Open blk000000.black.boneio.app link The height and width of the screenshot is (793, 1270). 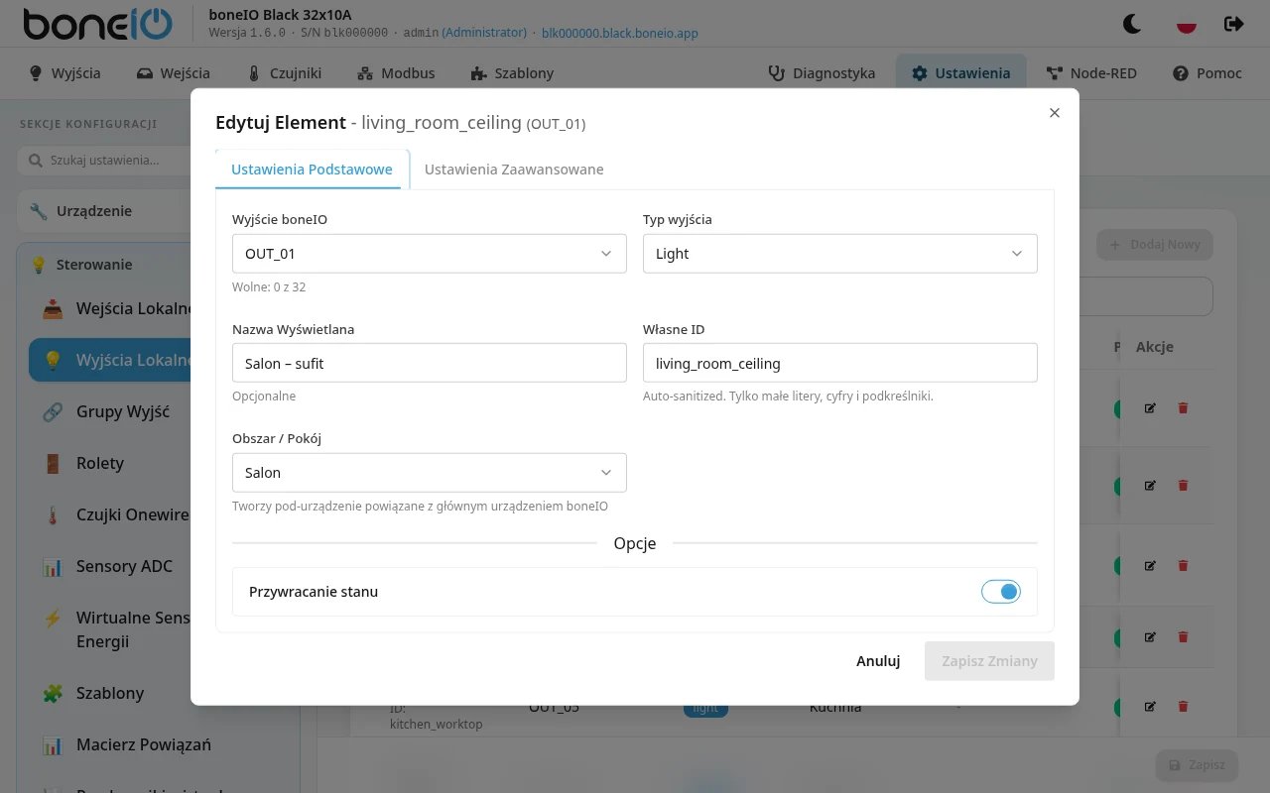click(x=620, y=33)
